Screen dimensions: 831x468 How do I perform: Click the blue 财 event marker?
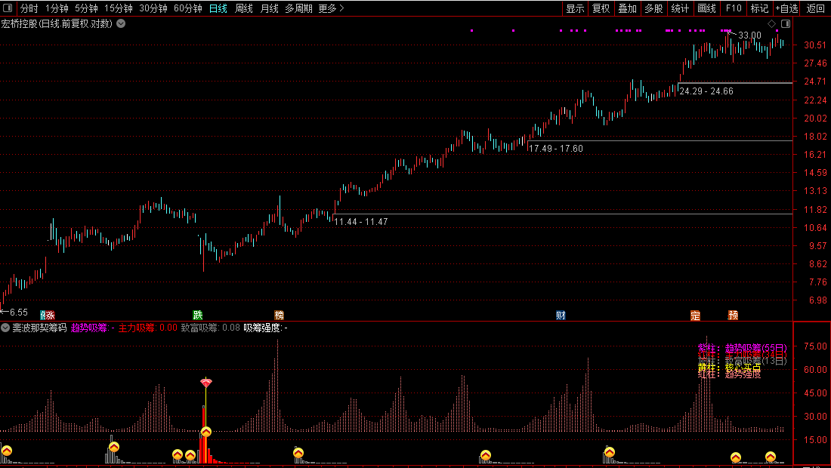(x=561, y=316)
